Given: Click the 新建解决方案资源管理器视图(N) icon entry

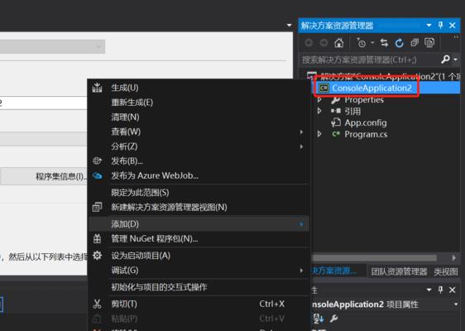Looking at the screenshot, I should 98,207.
